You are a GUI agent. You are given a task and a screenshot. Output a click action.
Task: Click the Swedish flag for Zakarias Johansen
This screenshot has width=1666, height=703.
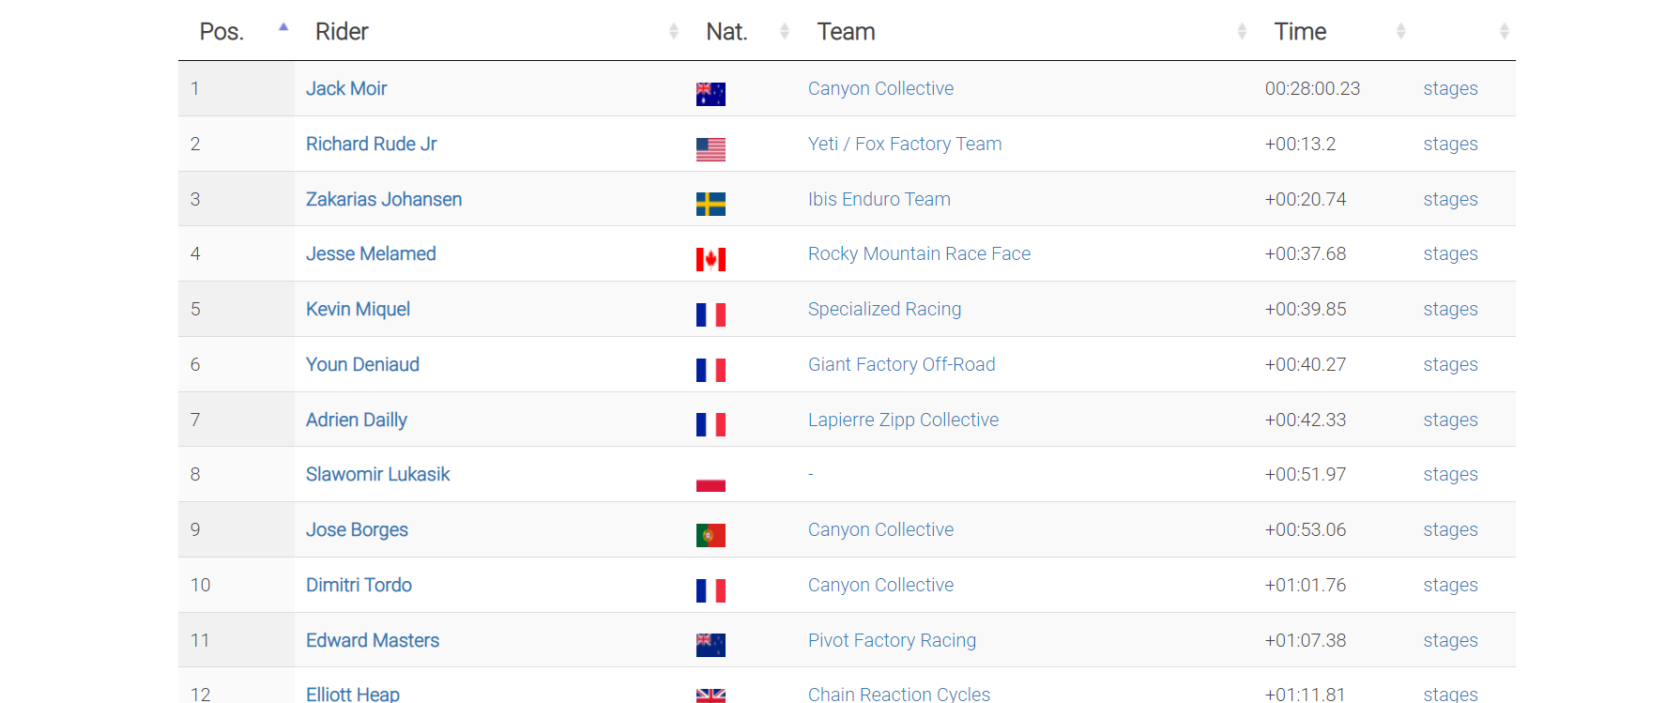click(x=711, y=205)
